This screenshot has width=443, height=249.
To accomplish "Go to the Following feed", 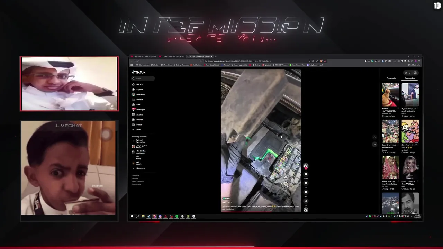I will (138, 94).
